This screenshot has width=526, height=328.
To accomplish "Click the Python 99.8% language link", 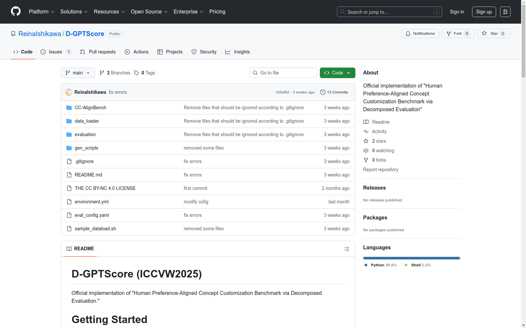I will 381,265.
